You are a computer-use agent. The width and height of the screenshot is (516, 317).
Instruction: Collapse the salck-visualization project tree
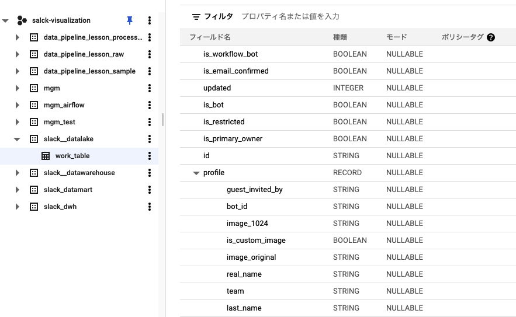[x=5, y=20]
